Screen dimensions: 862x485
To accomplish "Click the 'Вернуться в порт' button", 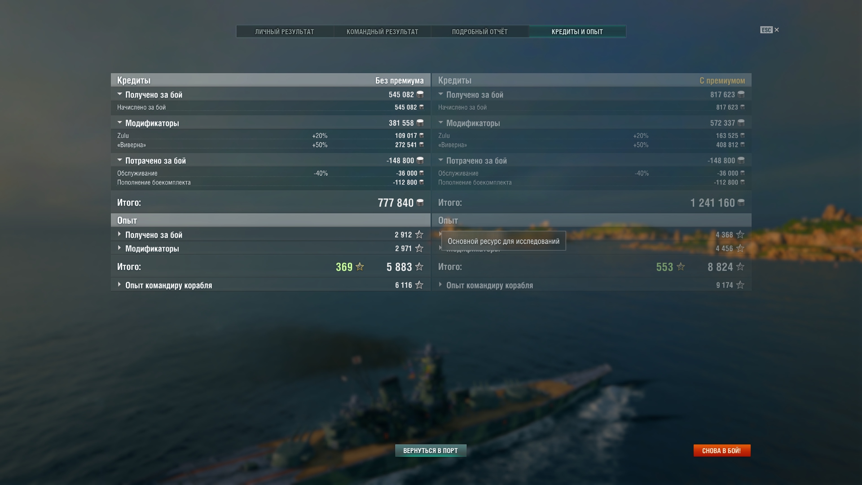I will (431, 450).
